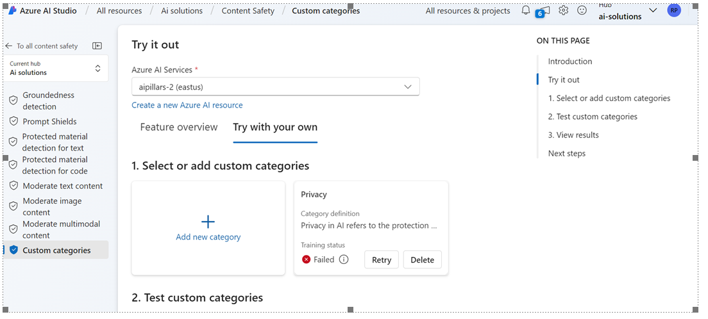Click the shield icon beside Moderate multimodal content

[13, 229]
